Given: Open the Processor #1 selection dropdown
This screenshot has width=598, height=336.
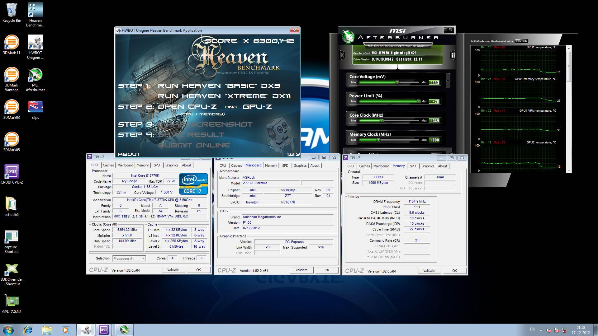Looking at the screenshot, I should (129, 259).
